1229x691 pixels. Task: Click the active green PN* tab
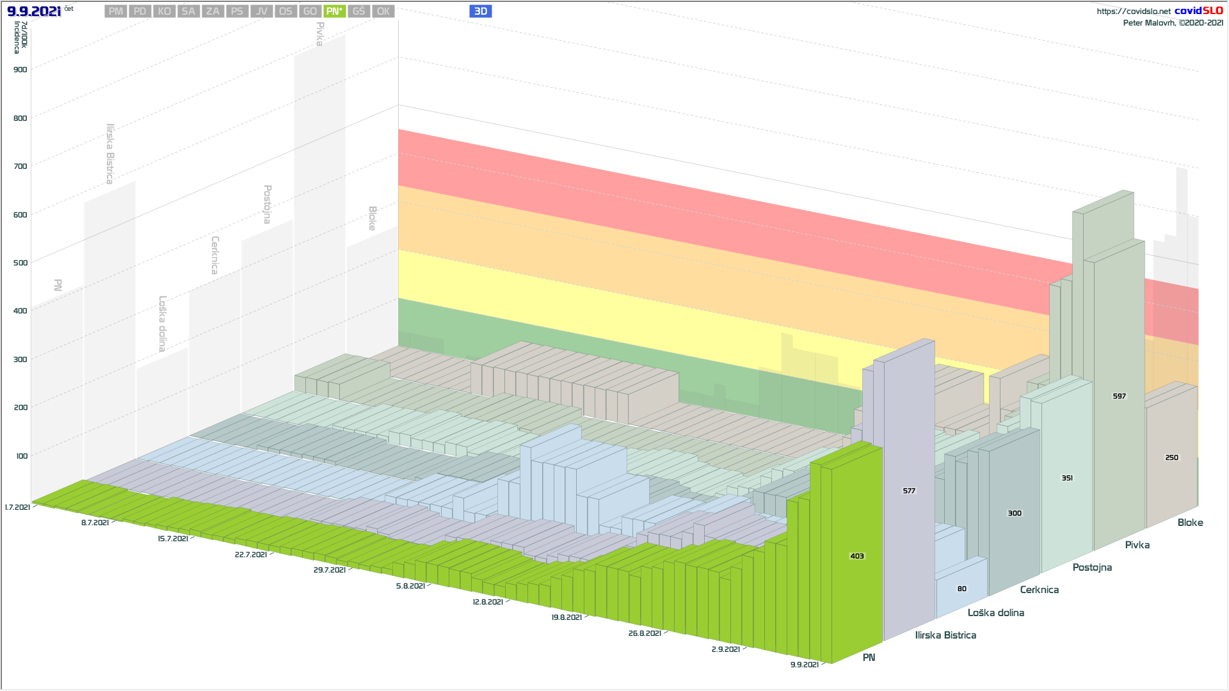[x=335, y=12]
